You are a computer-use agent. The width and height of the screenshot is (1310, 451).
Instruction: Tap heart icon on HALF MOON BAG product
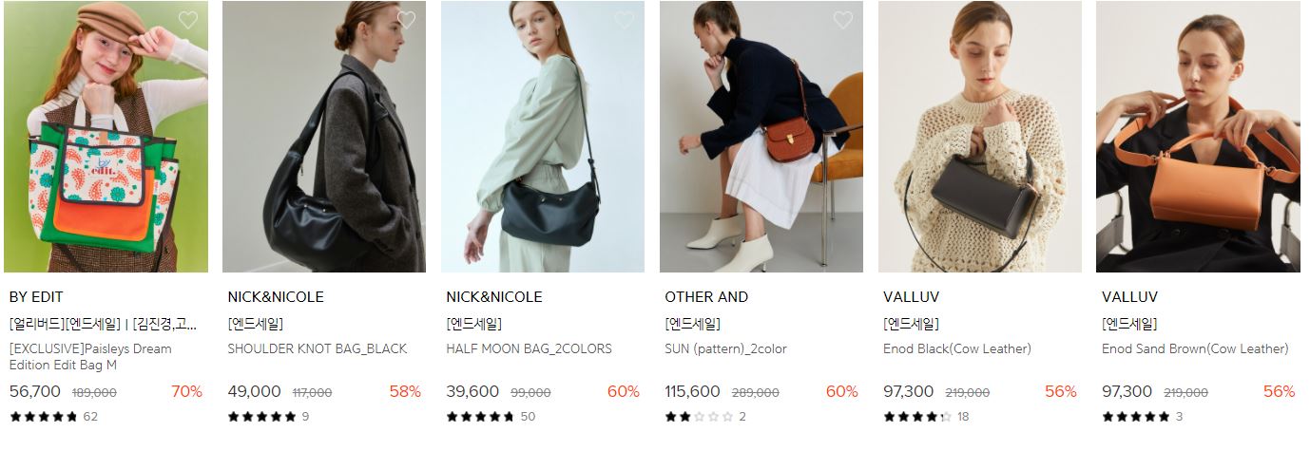tap(625, 20)
